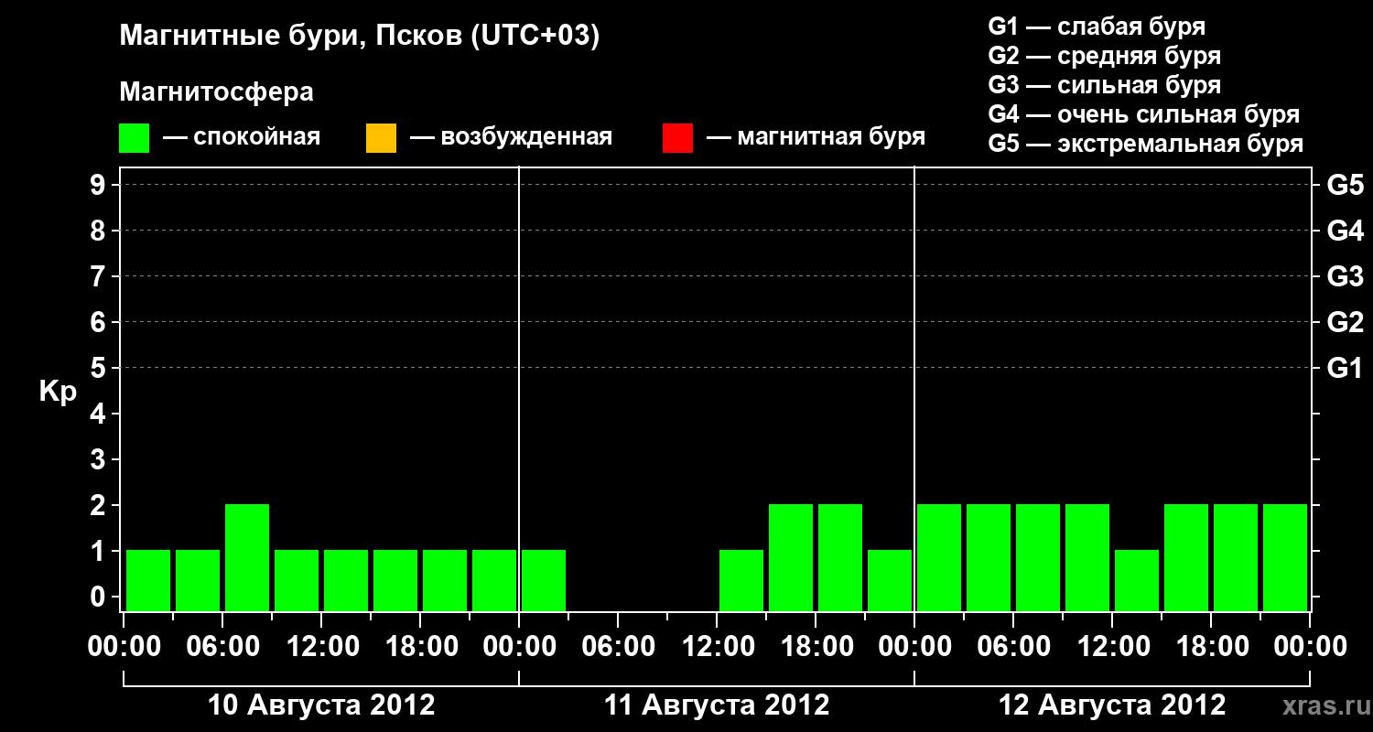Select the 12:00–15:00 bar on 10 August

pos(346,580)
